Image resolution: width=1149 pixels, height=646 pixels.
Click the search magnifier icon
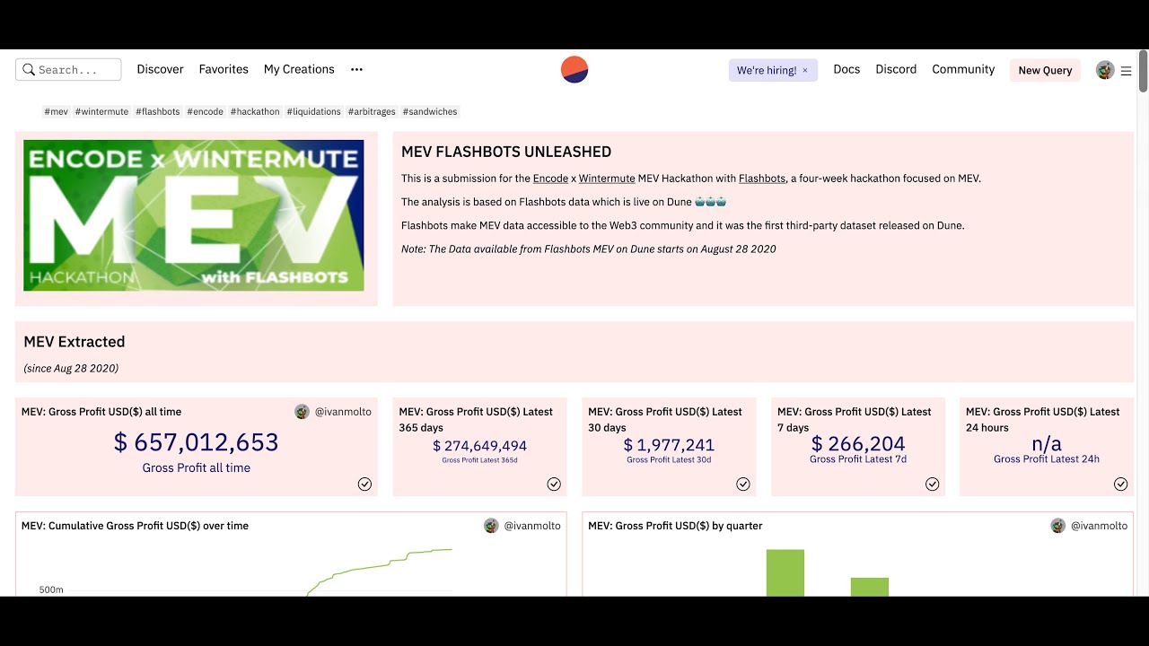pyautogui.click(x=29, y=69)
